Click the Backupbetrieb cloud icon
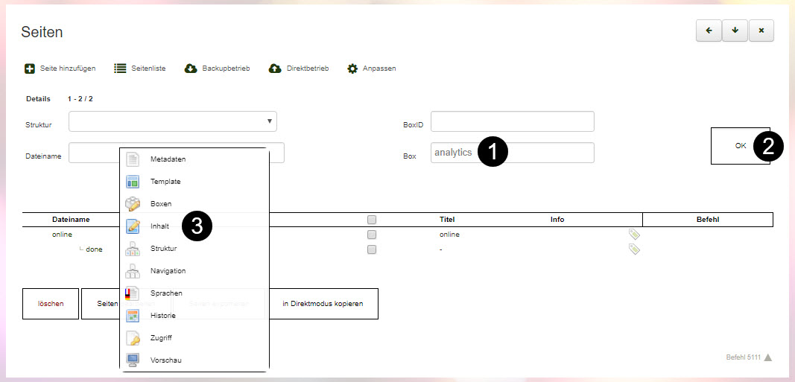This screenshot has width=795, height=382. click(x=190, y=69)
